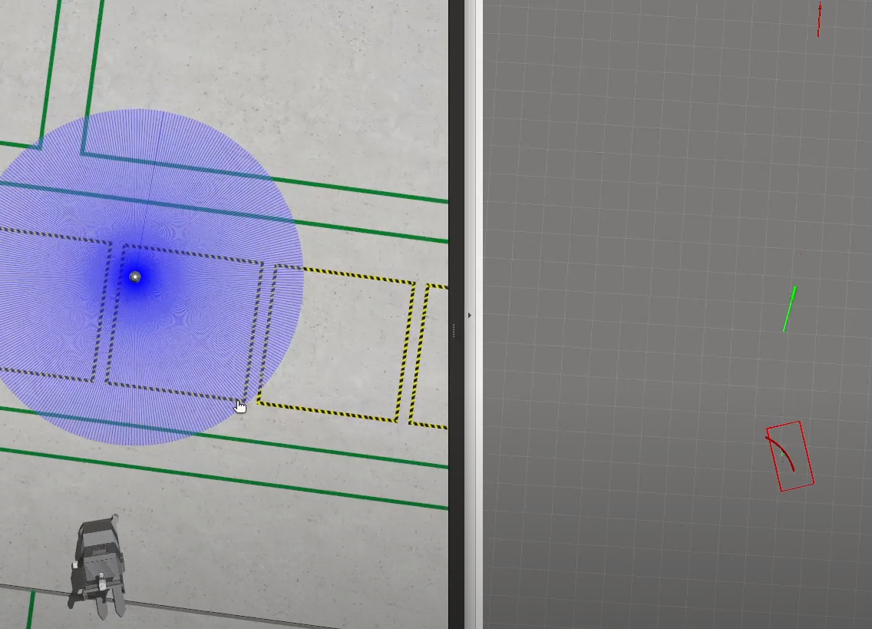
Task: Select the forklift model in the viewport
Action: click(98, 565)
